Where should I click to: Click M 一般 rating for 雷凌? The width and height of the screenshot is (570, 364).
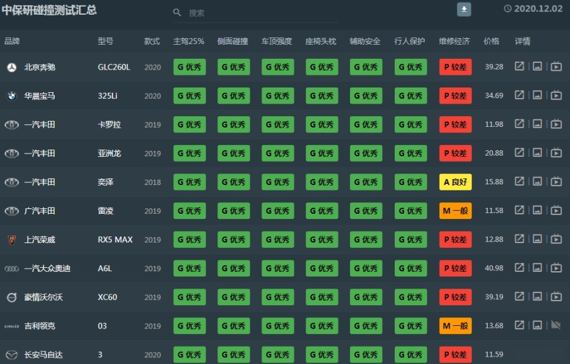pos(456,210)
